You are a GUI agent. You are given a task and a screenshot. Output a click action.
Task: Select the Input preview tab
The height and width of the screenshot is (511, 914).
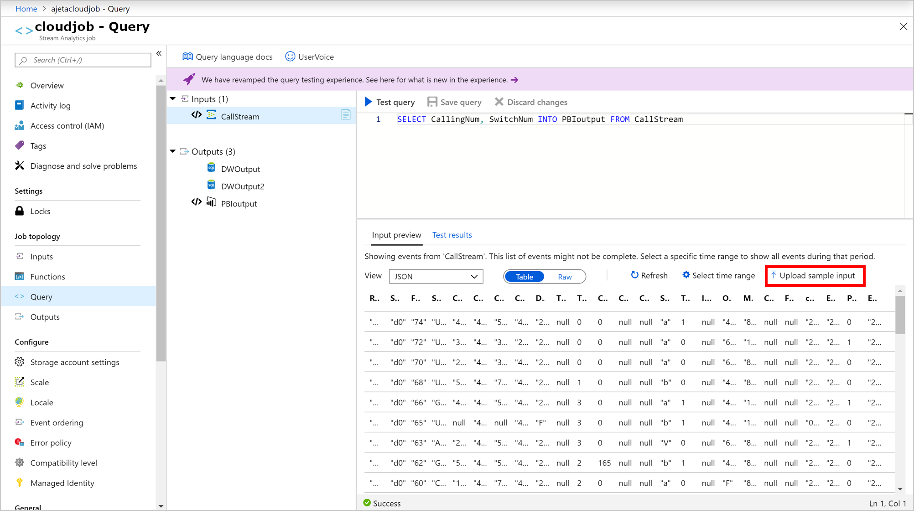tap(396, 235)
